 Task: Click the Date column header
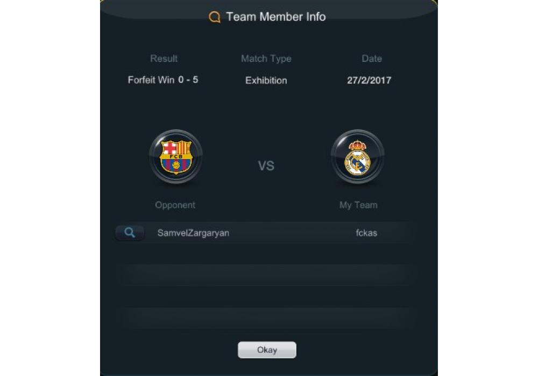tap(372, 59)
